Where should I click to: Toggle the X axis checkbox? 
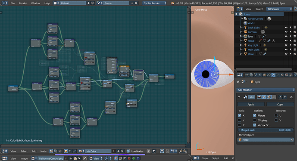point(239,115)
